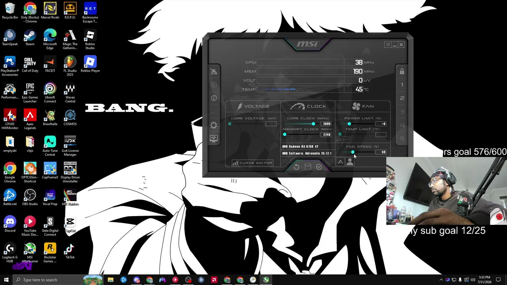Click the Power Limit slider handle
Viewport: 507px width, 285px height.
[349, 124]
